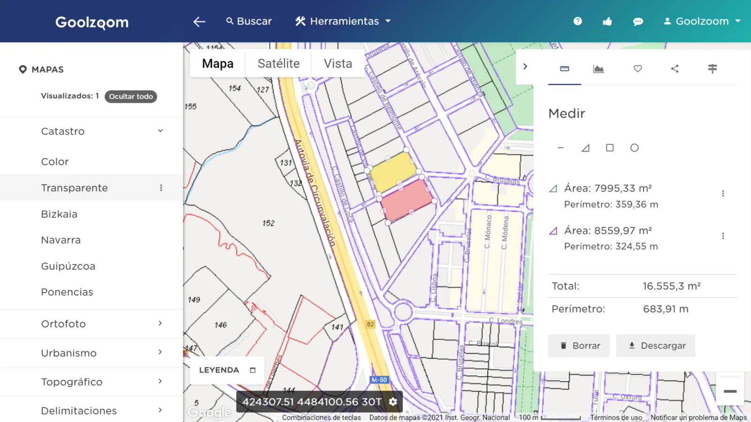Image resolution: width=751 pixels, height=422 pixels.
Task: Open the signpost directions tab
Action: point(713,69)
